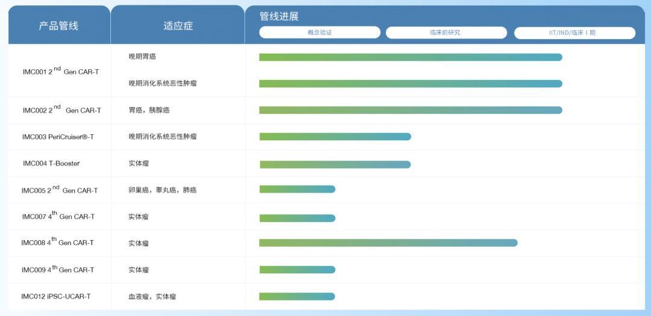Click 晚期消化系统恶性肿瘤 in the IMC001 row
The height and width of the screenshot is (316, 651).
pyautogui.click(x=162, y=83)
